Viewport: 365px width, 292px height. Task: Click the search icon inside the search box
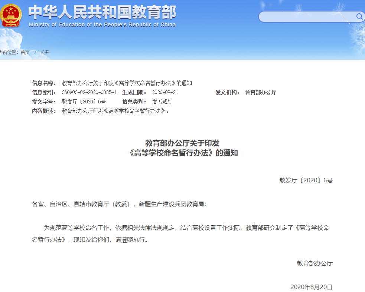click(359, 17)
